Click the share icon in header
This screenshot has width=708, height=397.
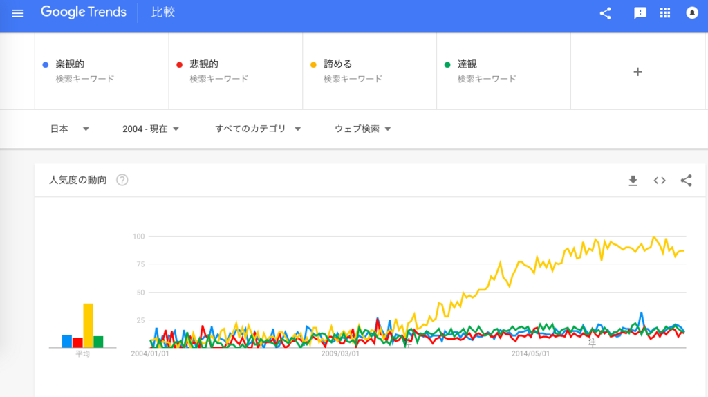click(606, 13)
